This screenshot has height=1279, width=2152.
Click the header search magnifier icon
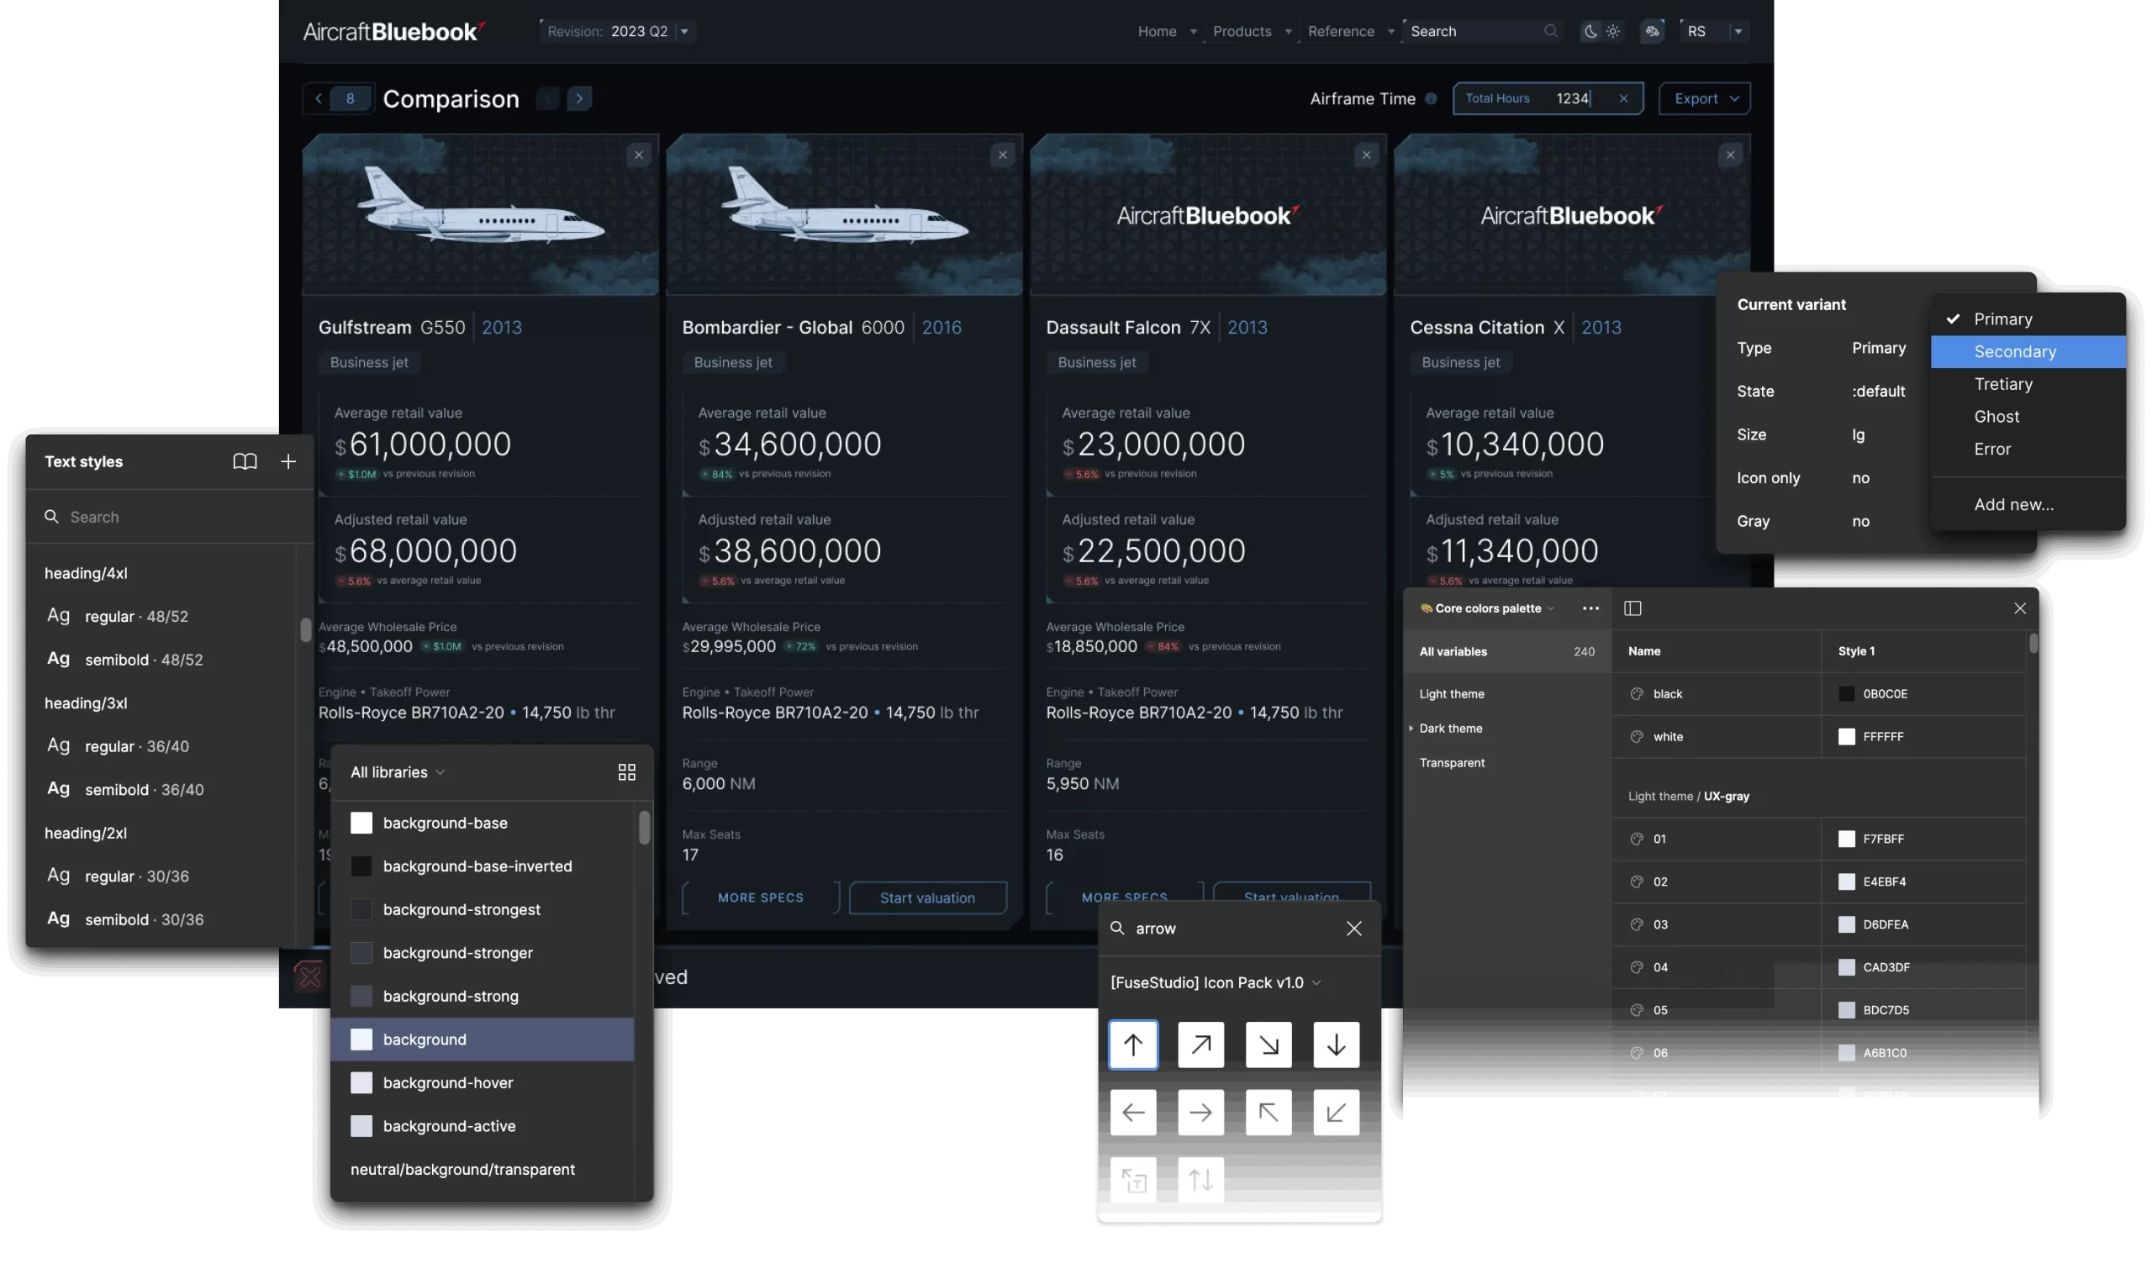point(1549,31)
